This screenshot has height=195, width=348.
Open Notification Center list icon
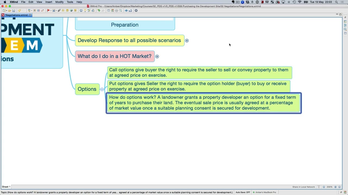tap(343, 2)
